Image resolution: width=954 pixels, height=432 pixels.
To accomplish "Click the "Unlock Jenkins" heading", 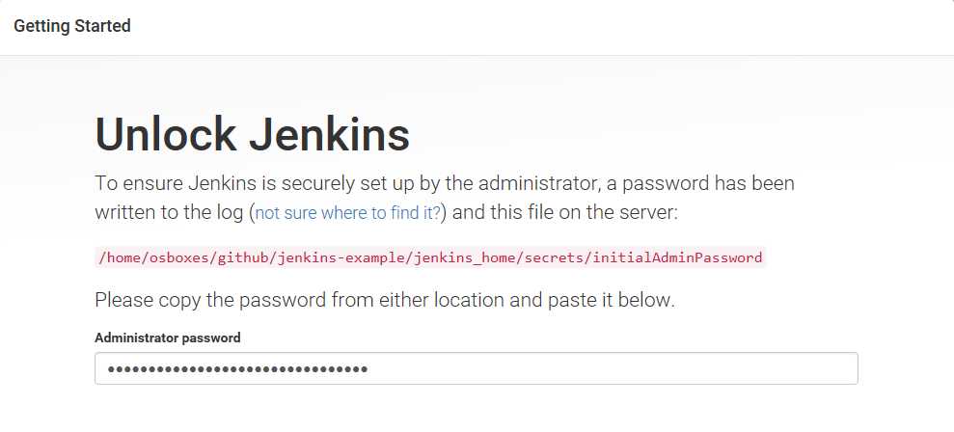I will click(252, 134).
